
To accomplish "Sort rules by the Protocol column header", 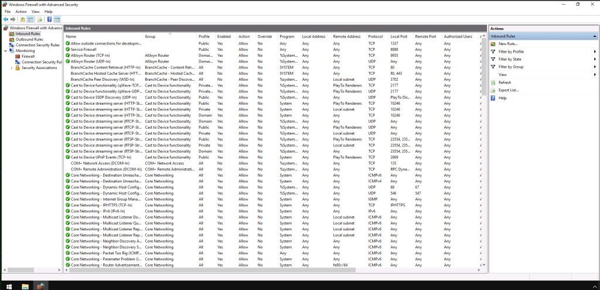I will pyautogui.click(x=375, y=36).
